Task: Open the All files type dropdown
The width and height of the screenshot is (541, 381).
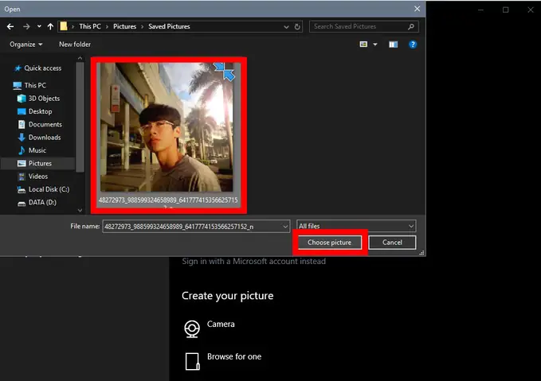Action: [x=356, y=226]
